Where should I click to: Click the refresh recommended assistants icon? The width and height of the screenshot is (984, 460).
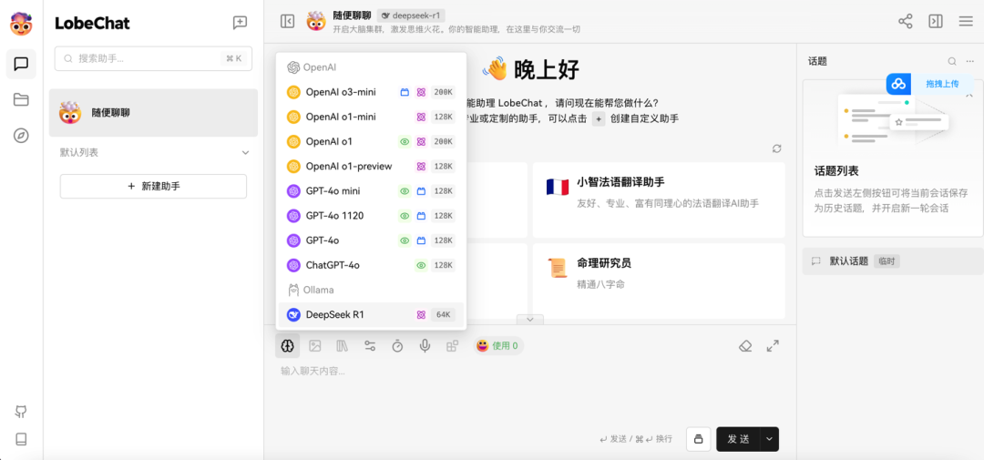[x=777, y=148]
